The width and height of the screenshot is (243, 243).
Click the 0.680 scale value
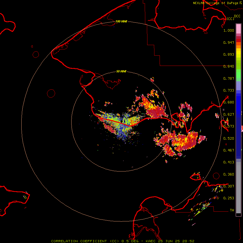click(229, 102)
